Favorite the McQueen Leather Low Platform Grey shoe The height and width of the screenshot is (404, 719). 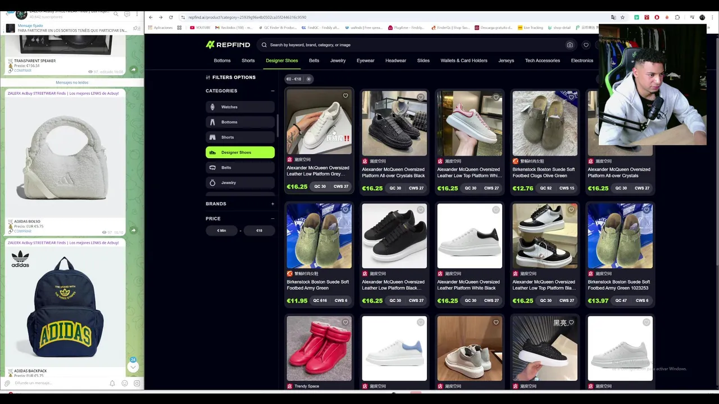345,96
